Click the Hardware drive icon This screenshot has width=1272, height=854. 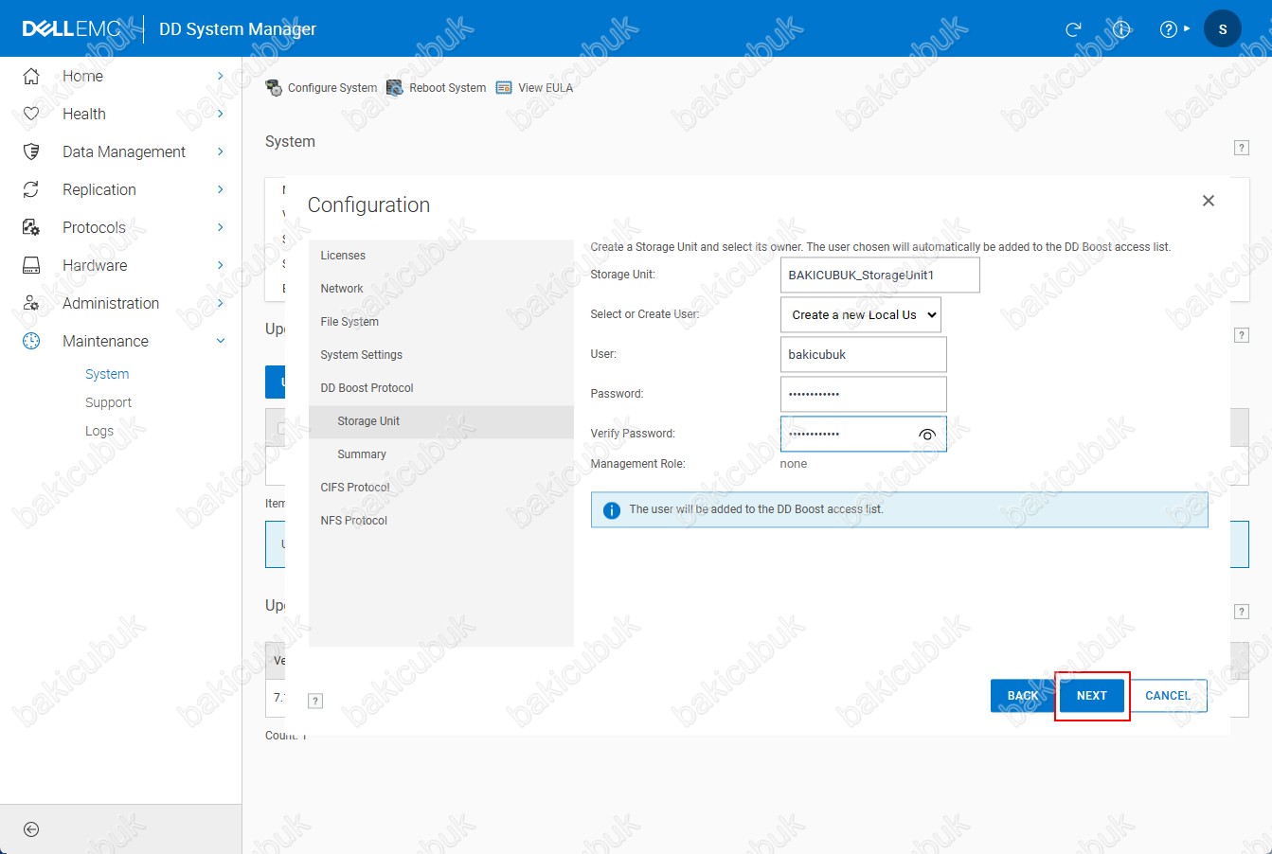(x=31, y=265)
